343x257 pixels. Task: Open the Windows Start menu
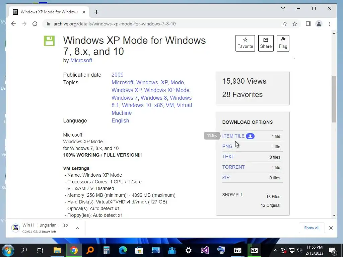8,250
